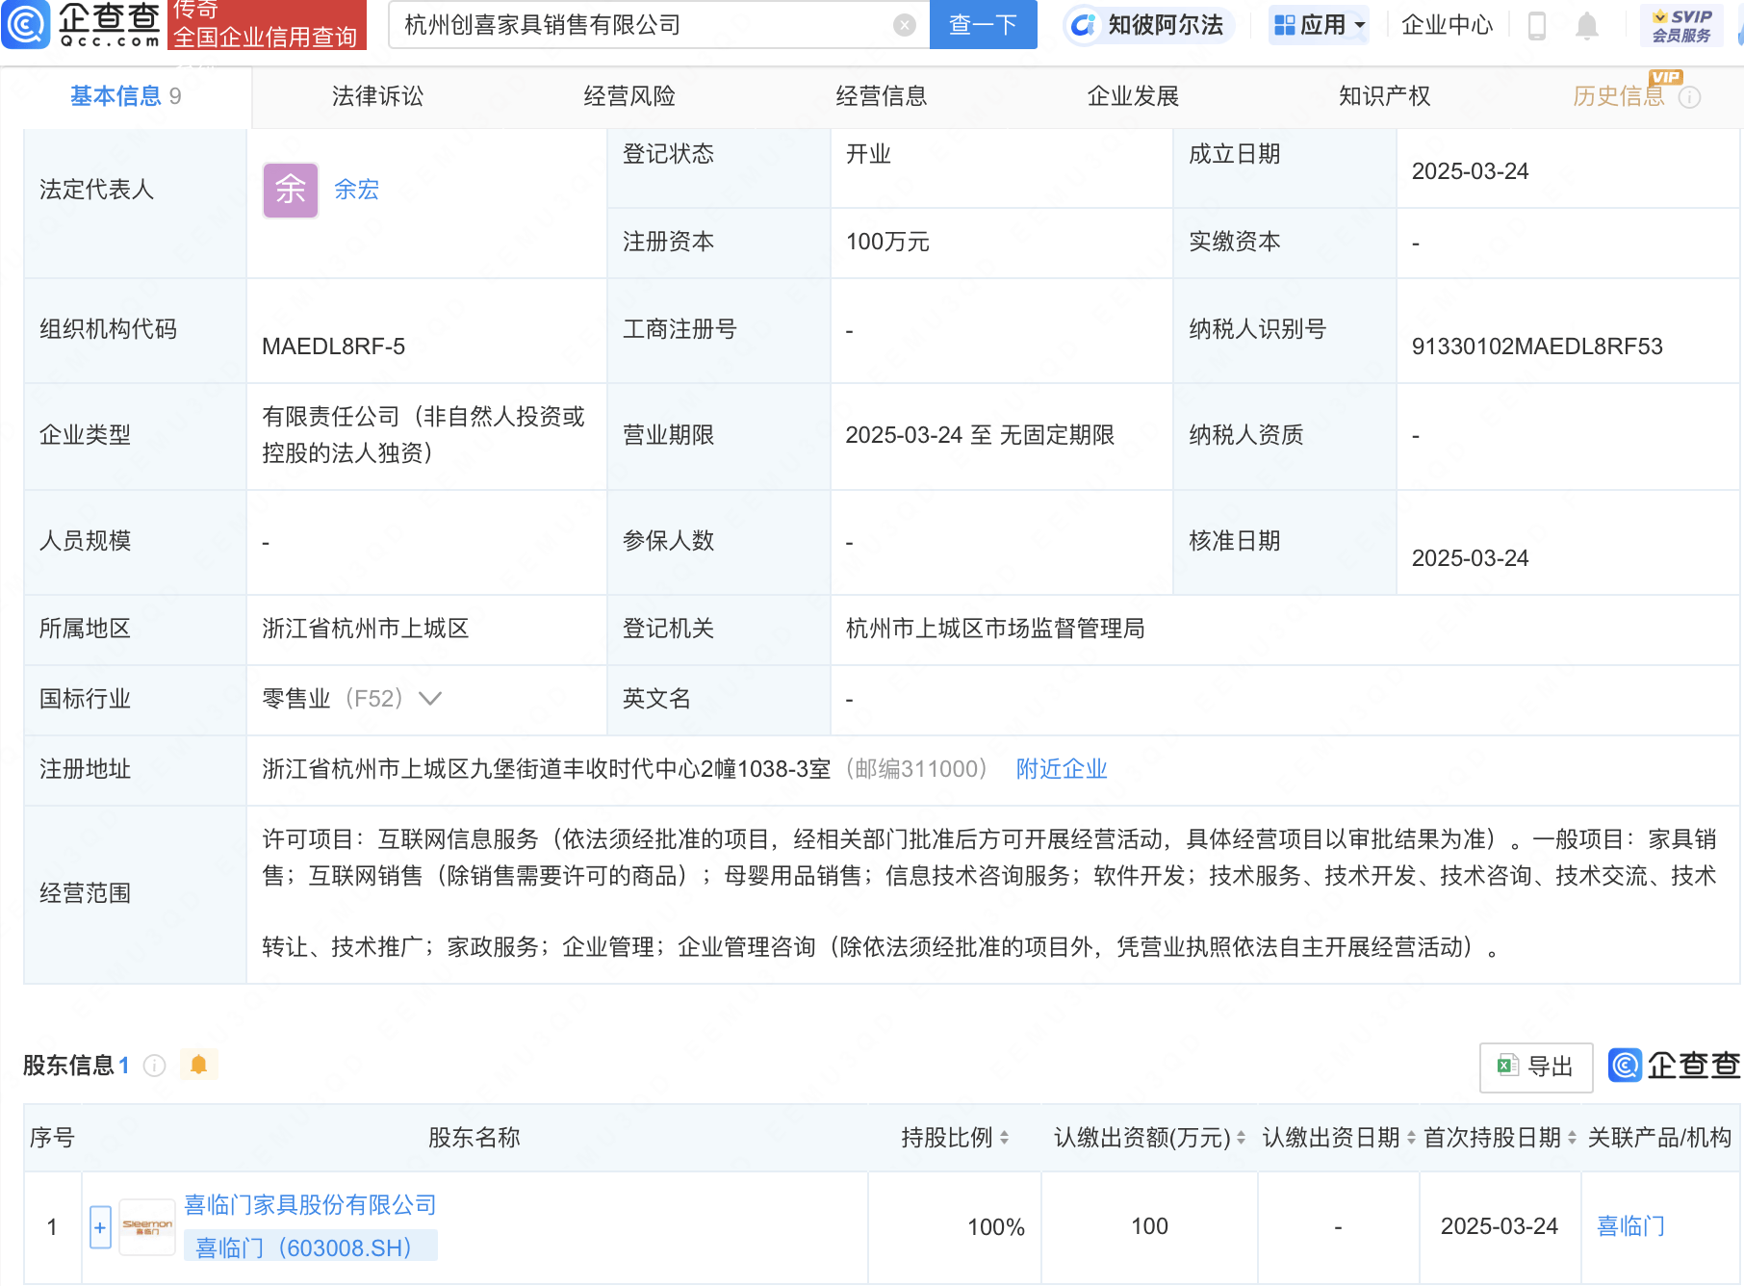Open legal representative 余宏 profile link
This screenshot has height=1286, width=1744.
click(x=356, y=190)
